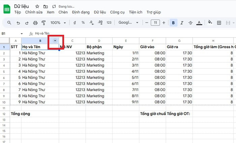The height and width of the screenshot is (143, 236).
Task: Toggle strikethrough formatting
Action: (190, 23)
